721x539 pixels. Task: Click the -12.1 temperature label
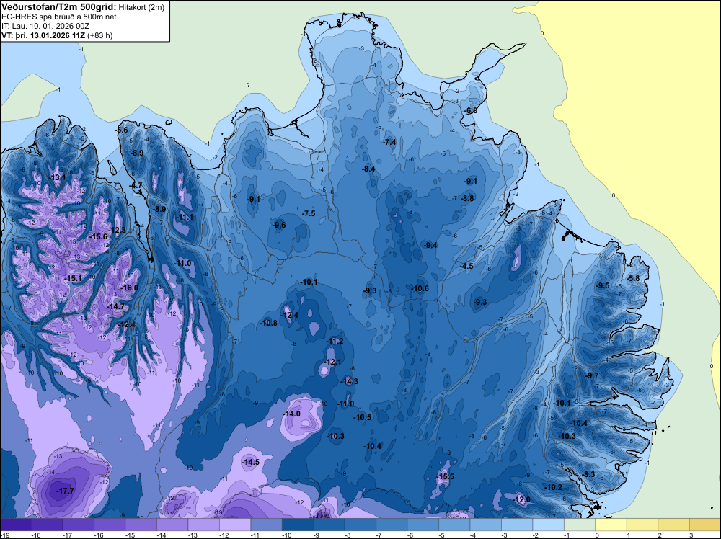click(x=332, y=362)
